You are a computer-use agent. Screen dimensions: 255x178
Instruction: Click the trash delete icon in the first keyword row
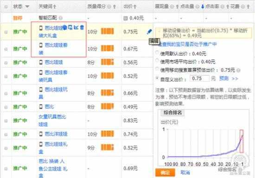(82, 27)
